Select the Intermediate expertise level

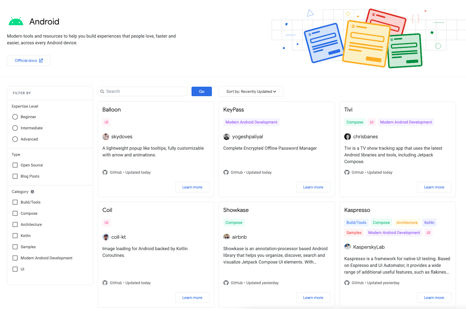pos(15,128)
